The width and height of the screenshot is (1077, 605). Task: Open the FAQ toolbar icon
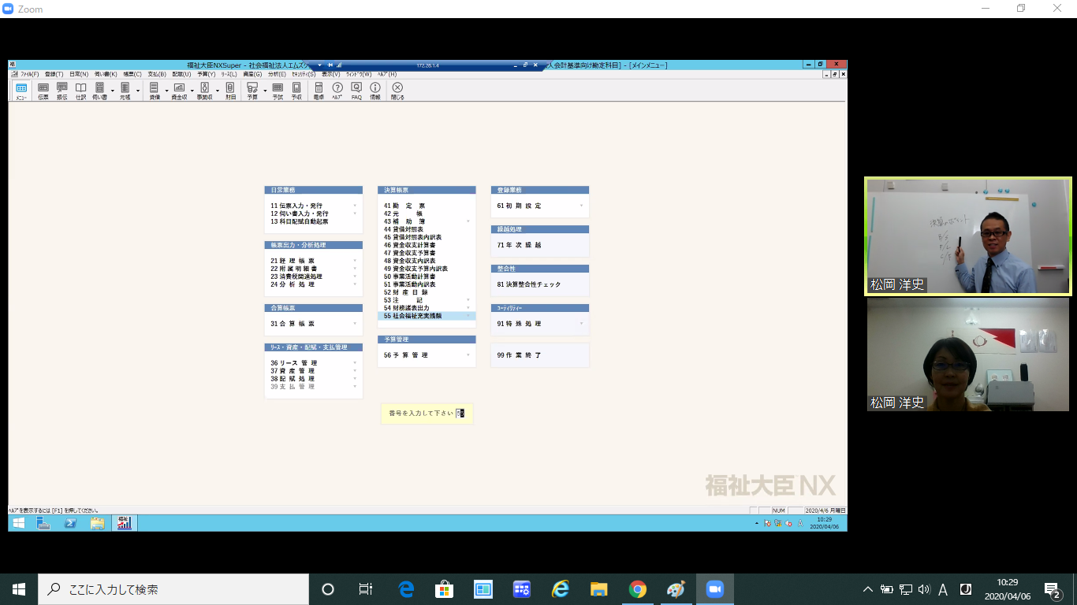coord(356,91)
